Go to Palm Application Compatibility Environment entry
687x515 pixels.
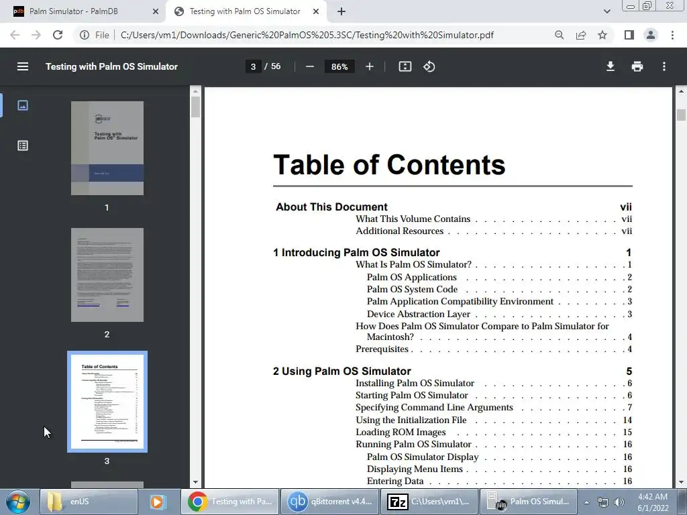460,301
